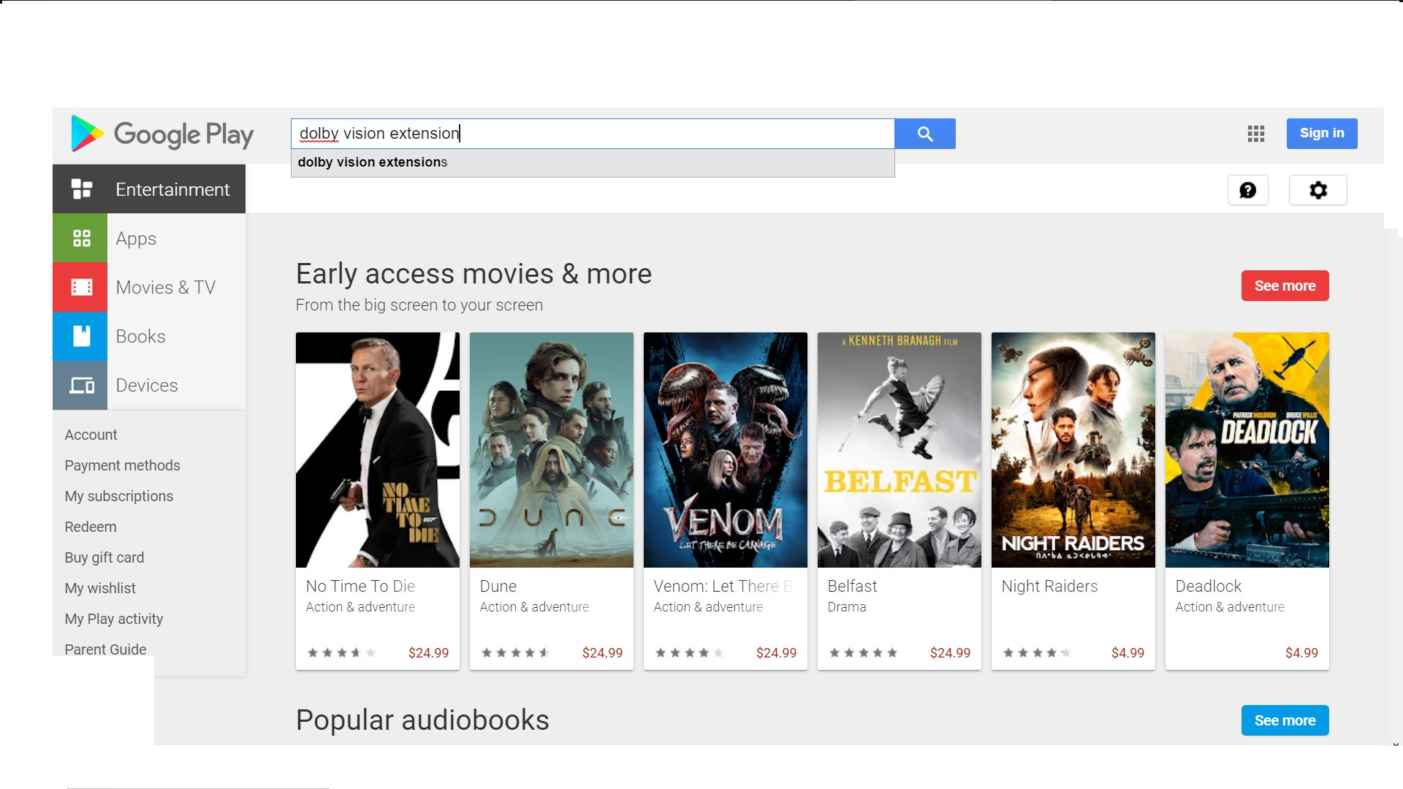1403x789 pixels.
Task: Click the Deadlock title text
Action: click(x=1209, y=586)
